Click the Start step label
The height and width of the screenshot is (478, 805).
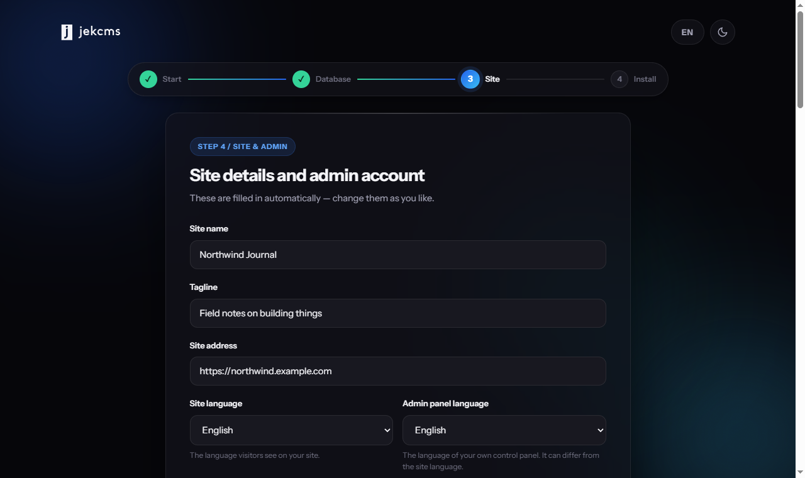point(172,79)
